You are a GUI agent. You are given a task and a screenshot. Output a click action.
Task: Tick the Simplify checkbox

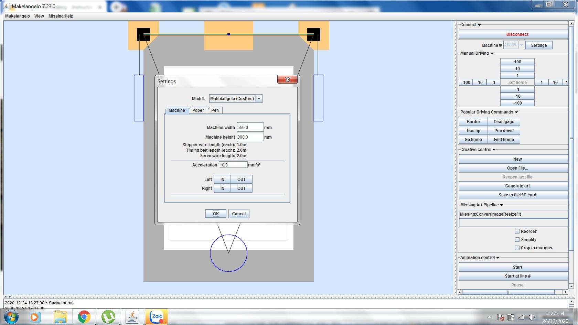517,240
